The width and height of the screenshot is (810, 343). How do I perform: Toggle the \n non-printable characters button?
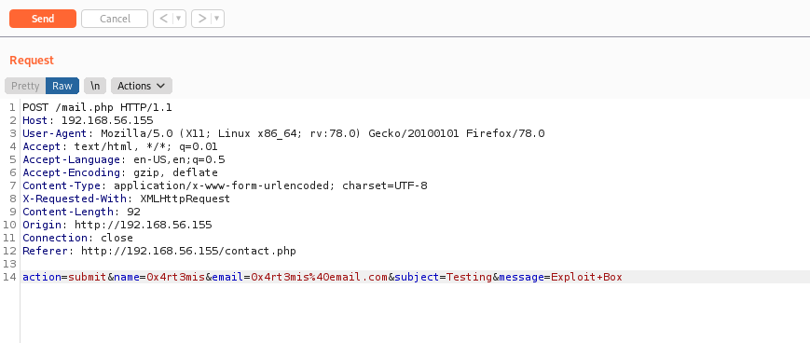click(95, 86)
